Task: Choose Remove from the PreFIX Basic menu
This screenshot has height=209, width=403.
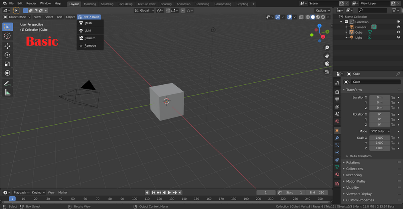Action: (x=90, y=46)
